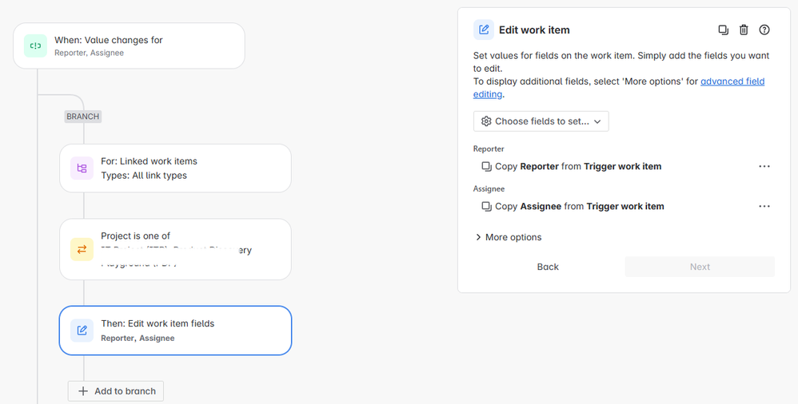Click the orange Project condition icon
Screen dimensions: 798x404
pyautogui.click(x=82, y=250)
